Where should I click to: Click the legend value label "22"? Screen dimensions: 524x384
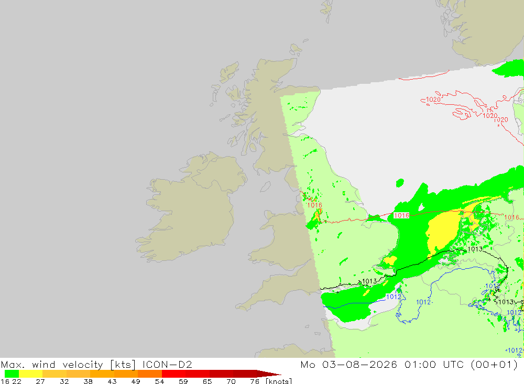tap(16, 381)
